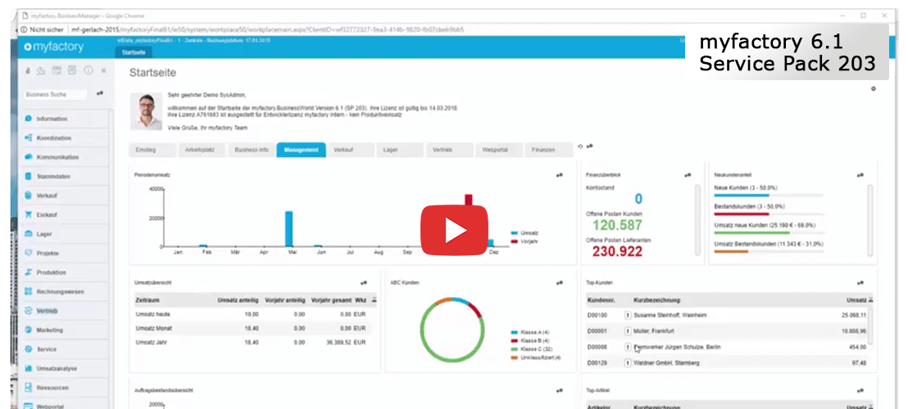Switch to the Business-Info tab

point(252,150)
